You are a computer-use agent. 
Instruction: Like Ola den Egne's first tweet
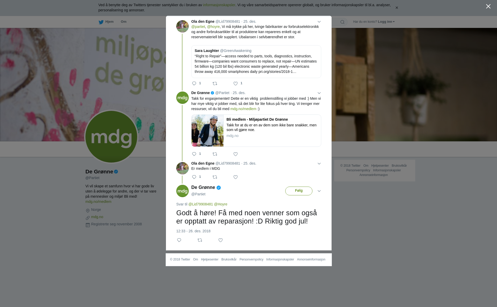click(236, 83)
